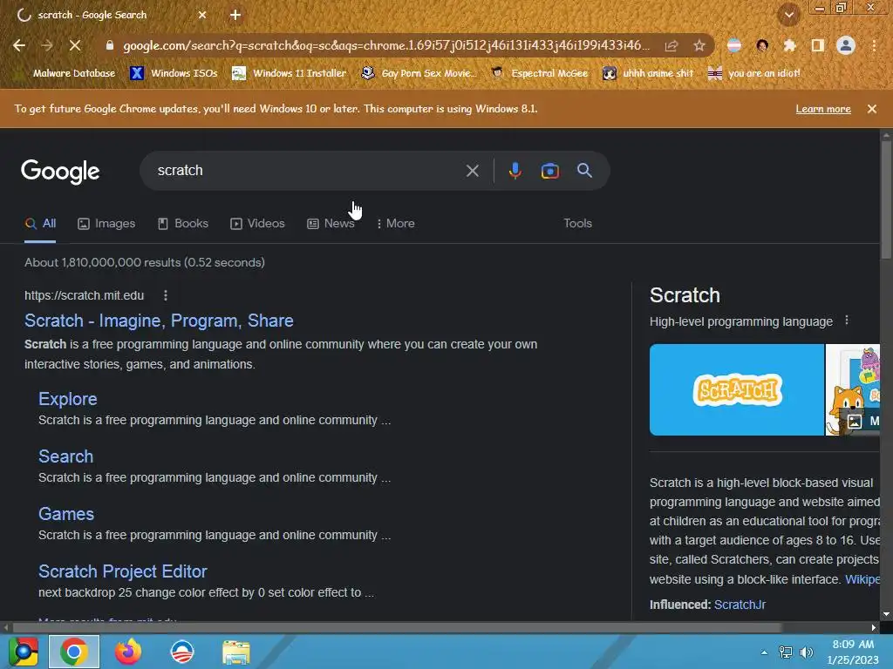Viewport: 893px width, 669px height.
Task: View the Scratch cat image thumbnail
Action: coord(853,389)
